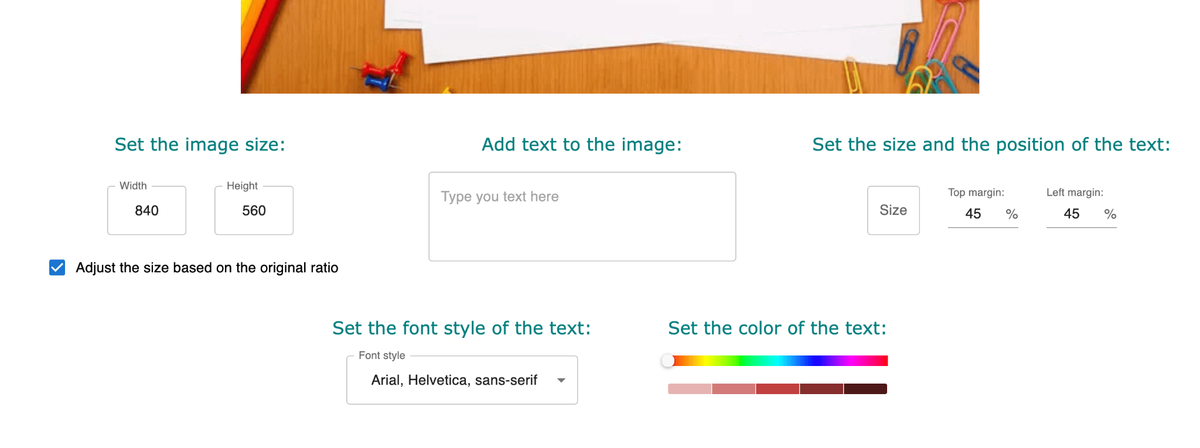Pick the second, salmon-rose color swatch
Screen dimensions: 1200x448
[734, 389]
